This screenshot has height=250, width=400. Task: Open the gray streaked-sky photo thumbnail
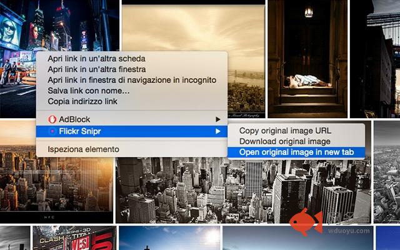[15, 238]
